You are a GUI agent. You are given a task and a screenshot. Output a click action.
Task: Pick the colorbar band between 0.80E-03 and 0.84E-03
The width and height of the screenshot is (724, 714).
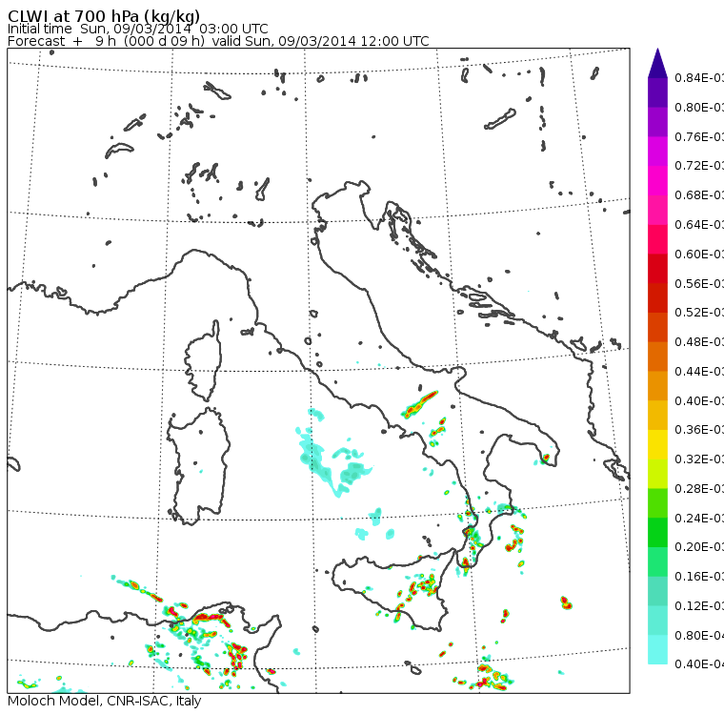[x=657, y=92]
